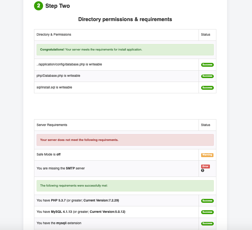Click the orange Warning badge for Safe Mode
This screenshot has width=252, height=230.
207,155
